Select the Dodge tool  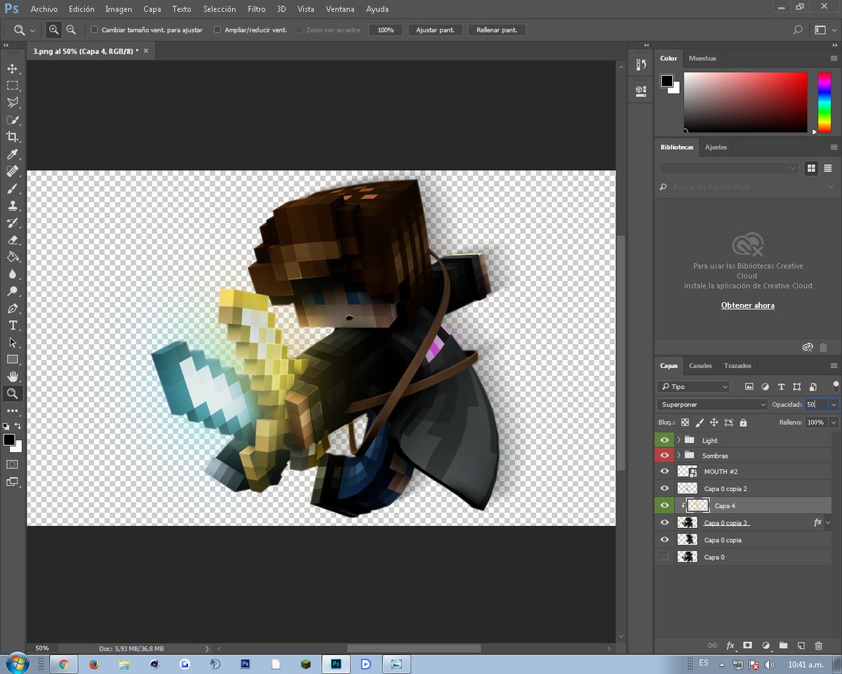pos(13,291)
